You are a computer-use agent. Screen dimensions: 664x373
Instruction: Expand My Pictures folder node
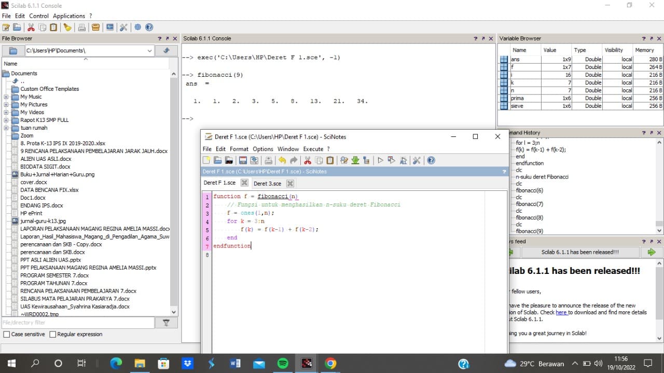[6, 105]
